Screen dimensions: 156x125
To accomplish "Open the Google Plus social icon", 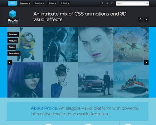I will pos(112,3).
